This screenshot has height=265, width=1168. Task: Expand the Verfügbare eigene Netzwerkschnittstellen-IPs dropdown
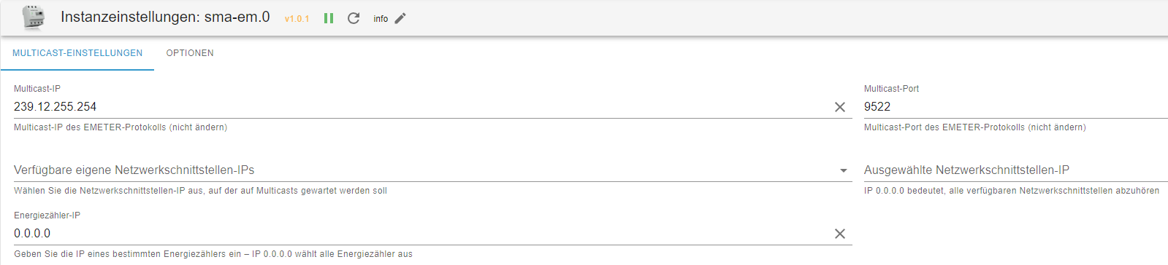point(432,170)
